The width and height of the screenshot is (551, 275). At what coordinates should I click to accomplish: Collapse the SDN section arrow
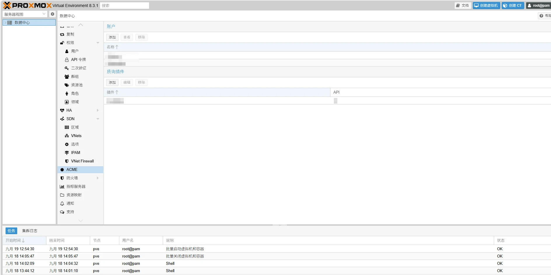click(x=98, y=119)
